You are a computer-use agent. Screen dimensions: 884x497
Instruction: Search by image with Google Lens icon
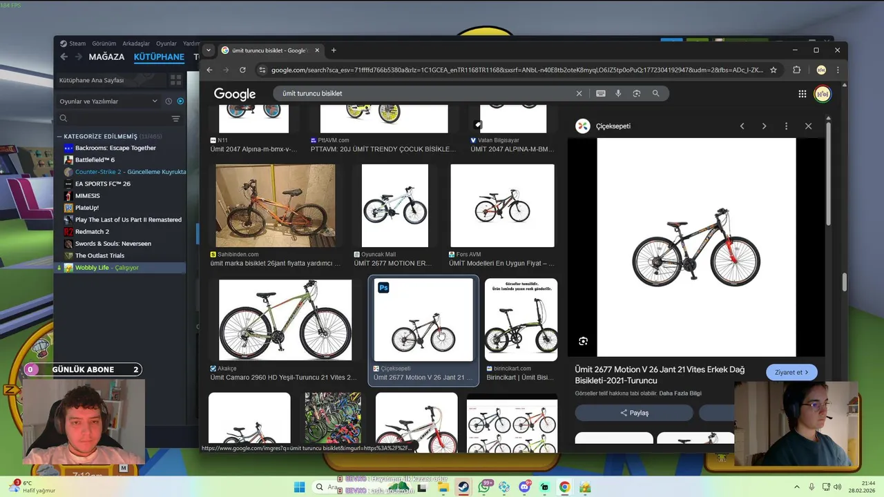pos(637,93)
